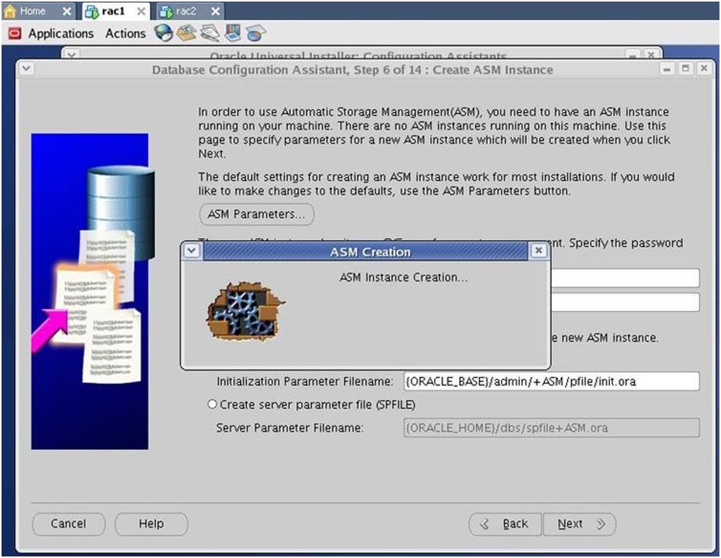This screenshot has width=721, height=558.
Task: Select Create server parameter file (SPFILE)
Action: click(212, 404)
